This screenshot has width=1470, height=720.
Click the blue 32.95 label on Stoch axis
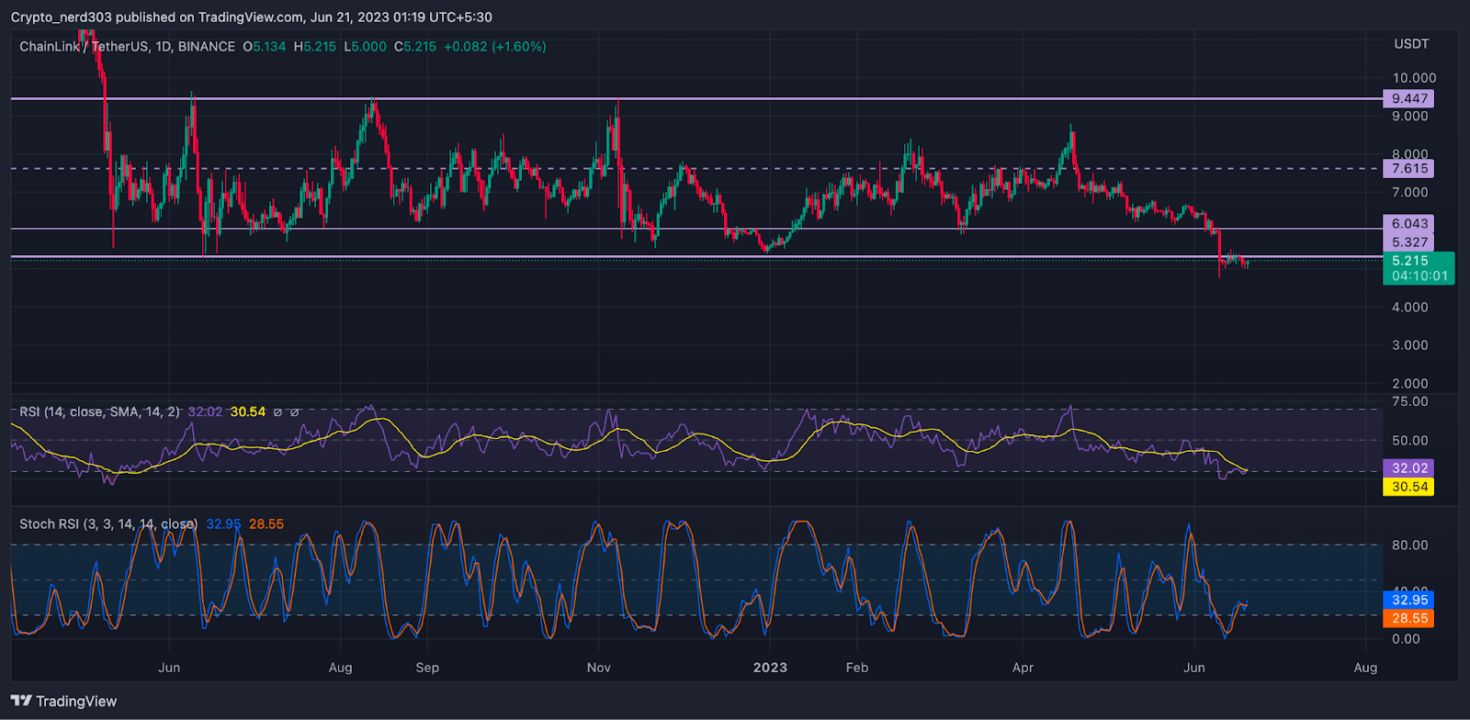tap(1408, 600)
